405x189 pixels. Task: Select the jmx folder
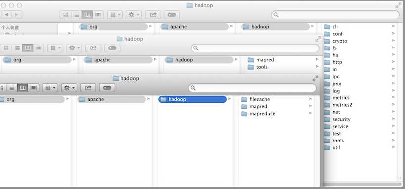360,84
